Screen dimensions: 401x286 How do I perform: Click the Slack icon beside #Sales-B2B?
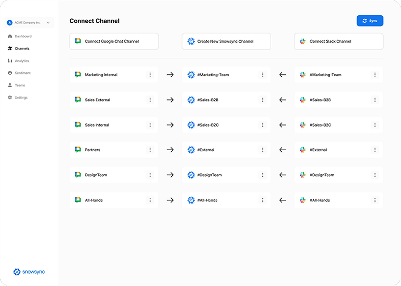point(303,100)
